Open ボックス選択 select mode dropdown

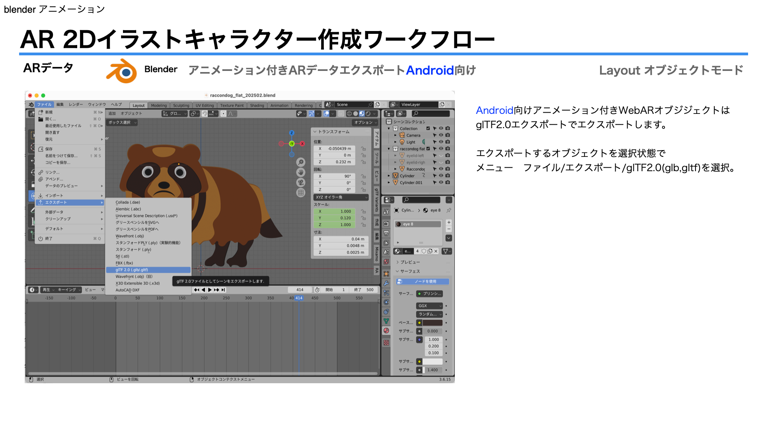click(122, 123)
